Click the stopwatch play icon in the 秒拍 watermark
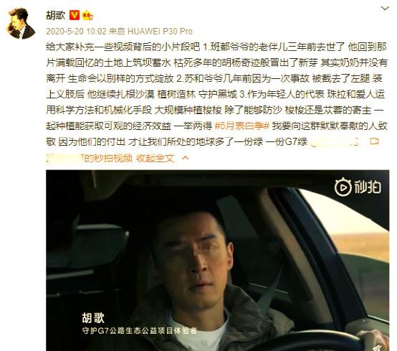 point(343,187)
